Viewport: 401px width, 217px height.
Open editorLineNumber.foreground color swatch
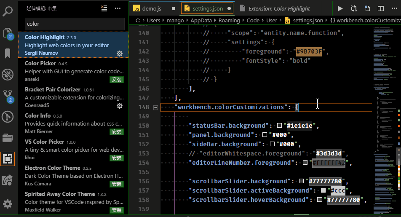[x=305, y=163]
